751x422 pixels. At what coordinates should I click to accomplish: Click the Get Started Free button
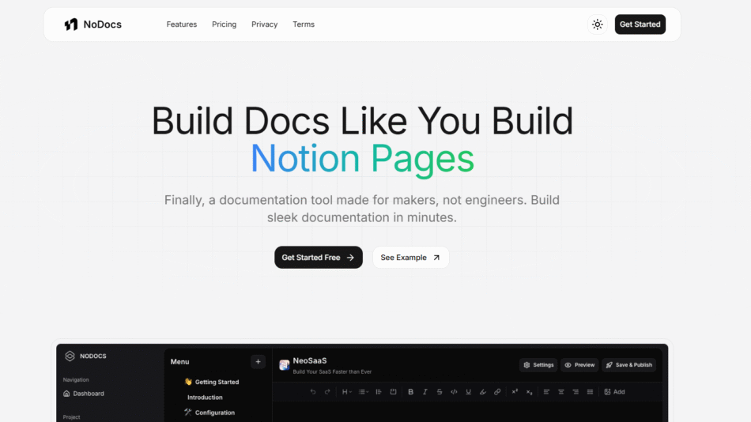pos(318,258)
